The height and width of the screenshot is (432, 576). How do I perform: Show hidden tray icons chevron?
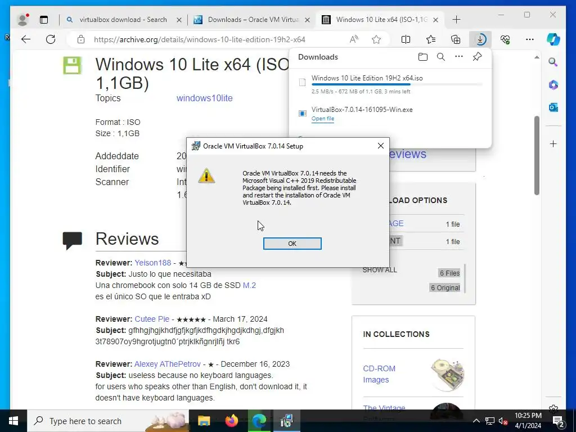click(x=476, y=421)
